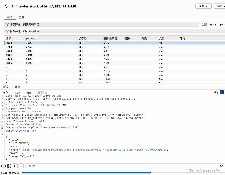Select the row with payload 5808
This screenshot has height=175, width=225.
coord(114,63)
